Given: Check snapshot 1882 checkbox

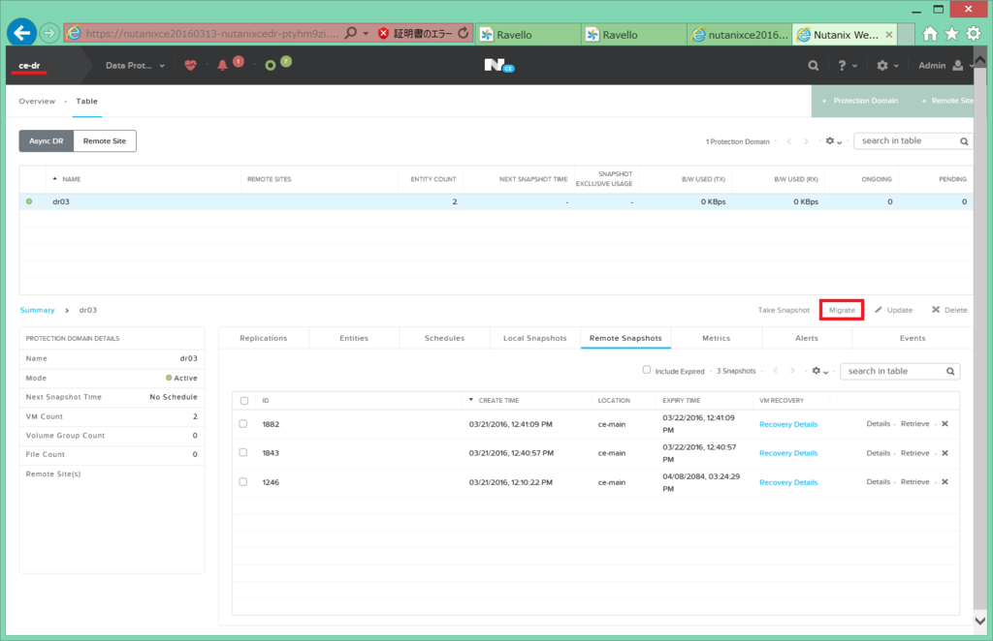Looking at the screenshot, I should 243,423.
